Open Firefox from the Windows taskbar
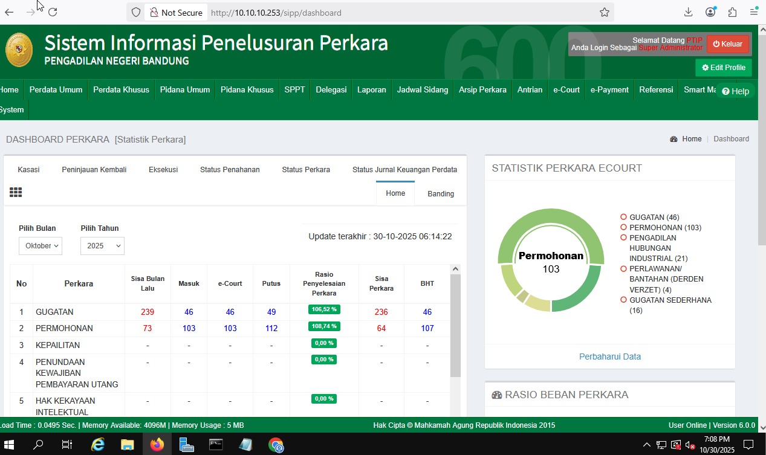Image resolution: width=766 pixels, height=455 pixels. point(157,445)
